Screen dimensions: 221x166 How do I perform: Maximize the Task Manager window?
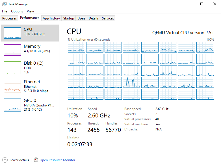click(202, 4)
